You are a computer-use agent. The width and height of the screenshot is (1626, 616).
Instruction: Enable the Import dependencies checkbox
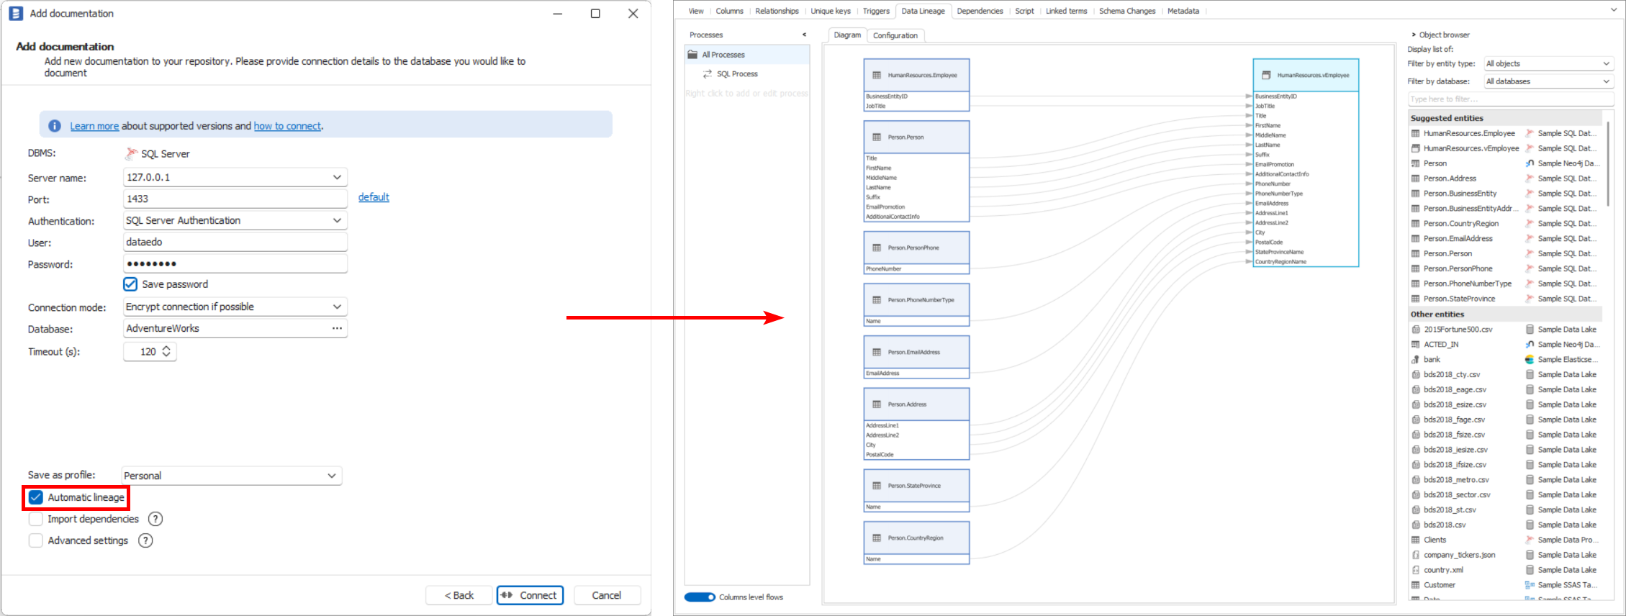tap(36, 519)
